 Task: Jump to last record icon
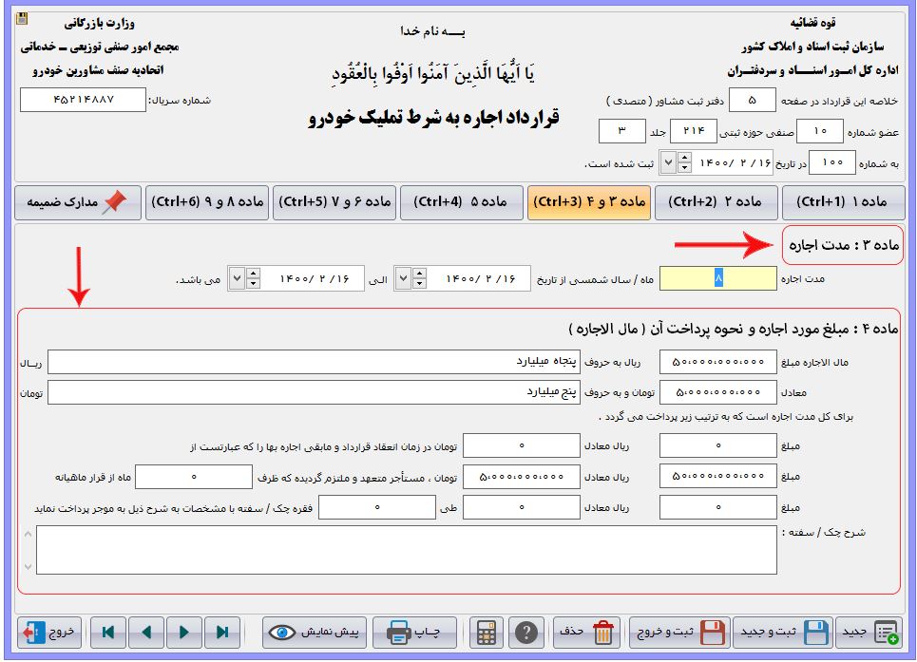pos(222,633)
